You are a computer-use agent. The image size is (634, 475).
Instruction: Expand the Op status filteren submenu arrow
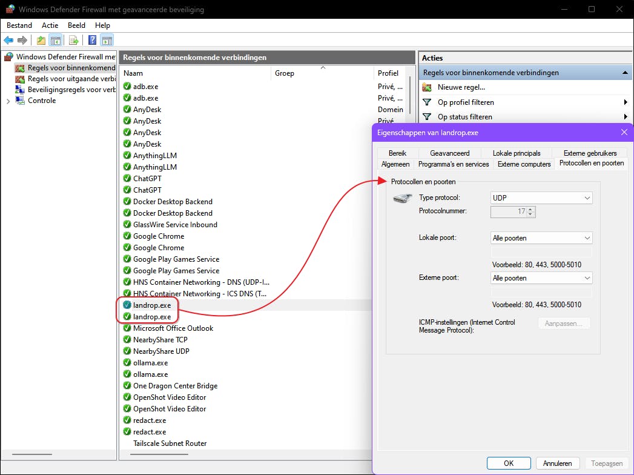(x=626, y=116)
